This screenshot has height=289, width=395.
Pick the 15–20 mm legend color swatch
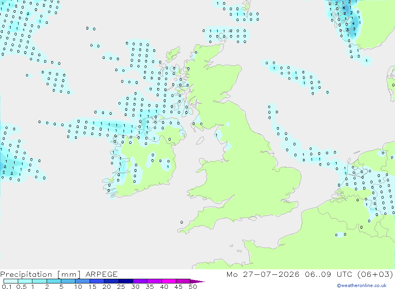(x=97, y=281)
